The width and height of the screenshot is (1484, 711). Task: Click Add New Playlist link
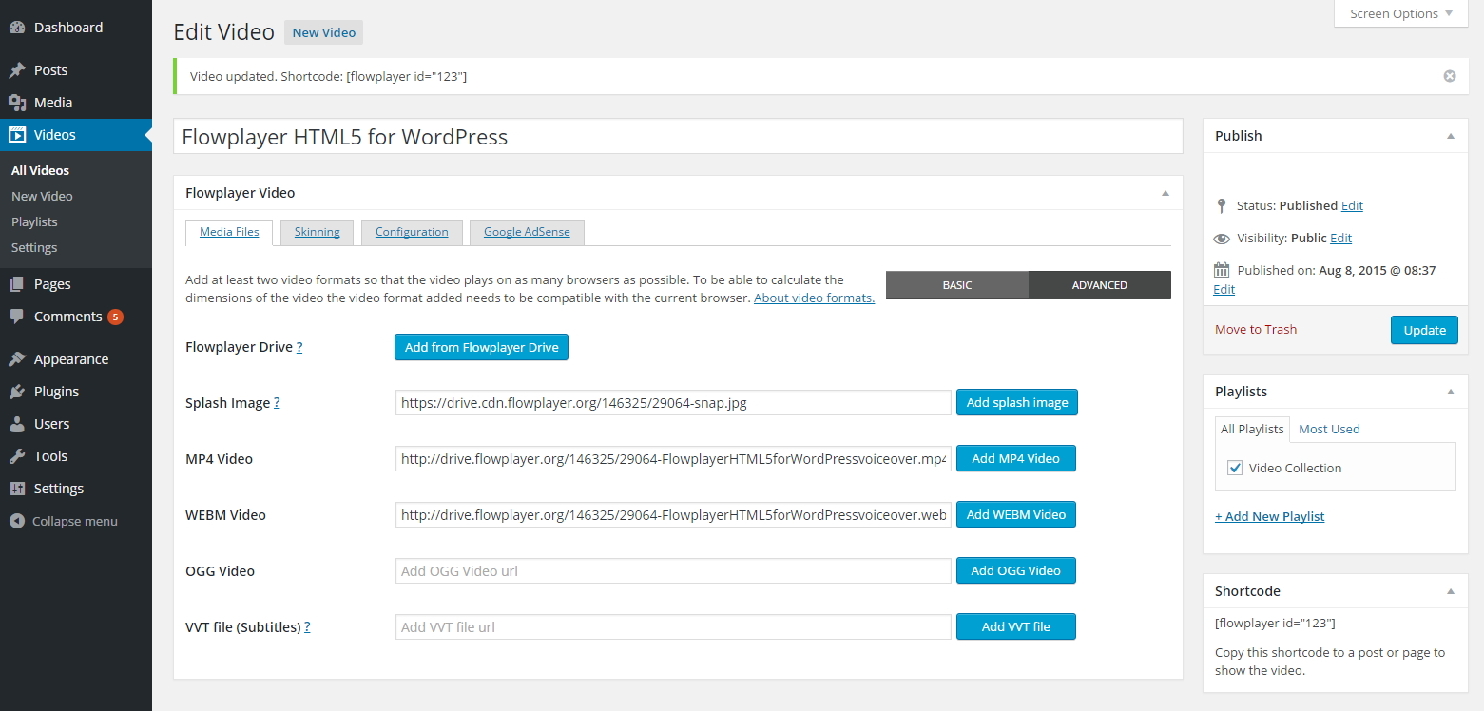[x=1270, y=516]
